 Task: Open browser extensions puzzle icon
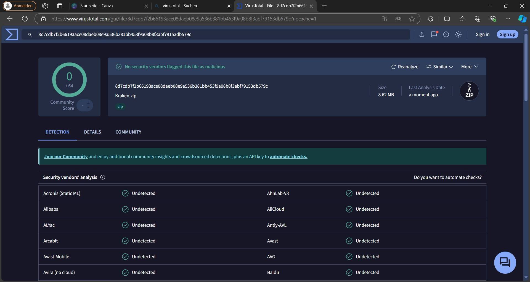[x=430, y=19]
